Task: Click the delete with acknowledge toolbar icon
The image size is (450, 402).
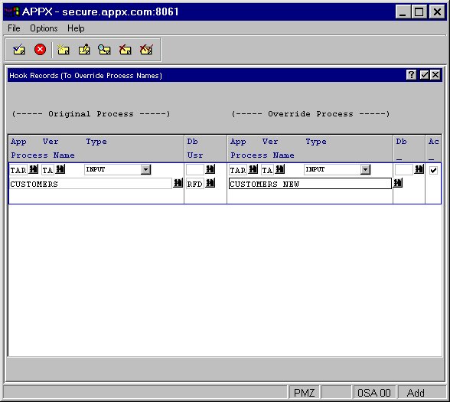Action: [146, 50]
